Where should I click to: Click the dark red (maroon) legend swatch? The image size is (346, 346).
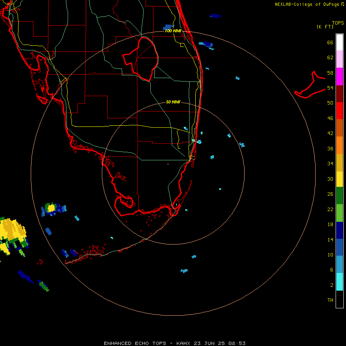coord(339,93)
